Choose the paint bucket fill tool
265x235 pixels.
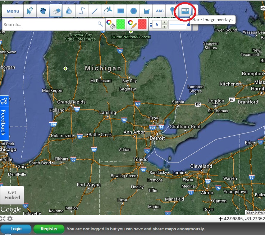68,11
